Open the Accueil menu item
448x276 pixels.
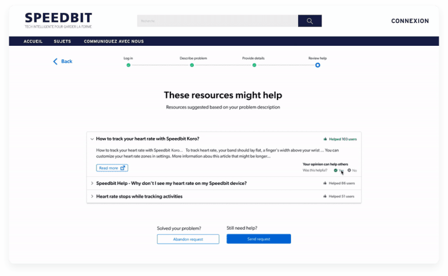click(x=33, y=42)
